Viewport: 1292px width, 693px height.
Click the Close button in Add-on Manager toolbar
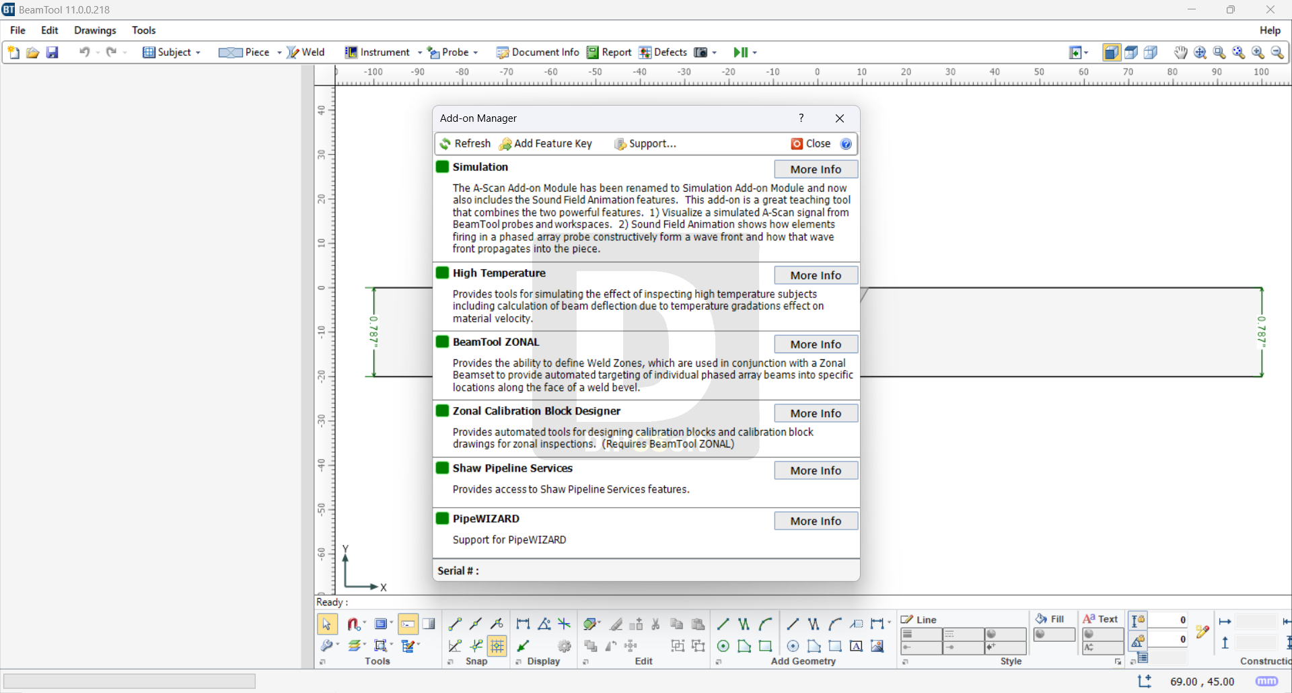[811, 144]
